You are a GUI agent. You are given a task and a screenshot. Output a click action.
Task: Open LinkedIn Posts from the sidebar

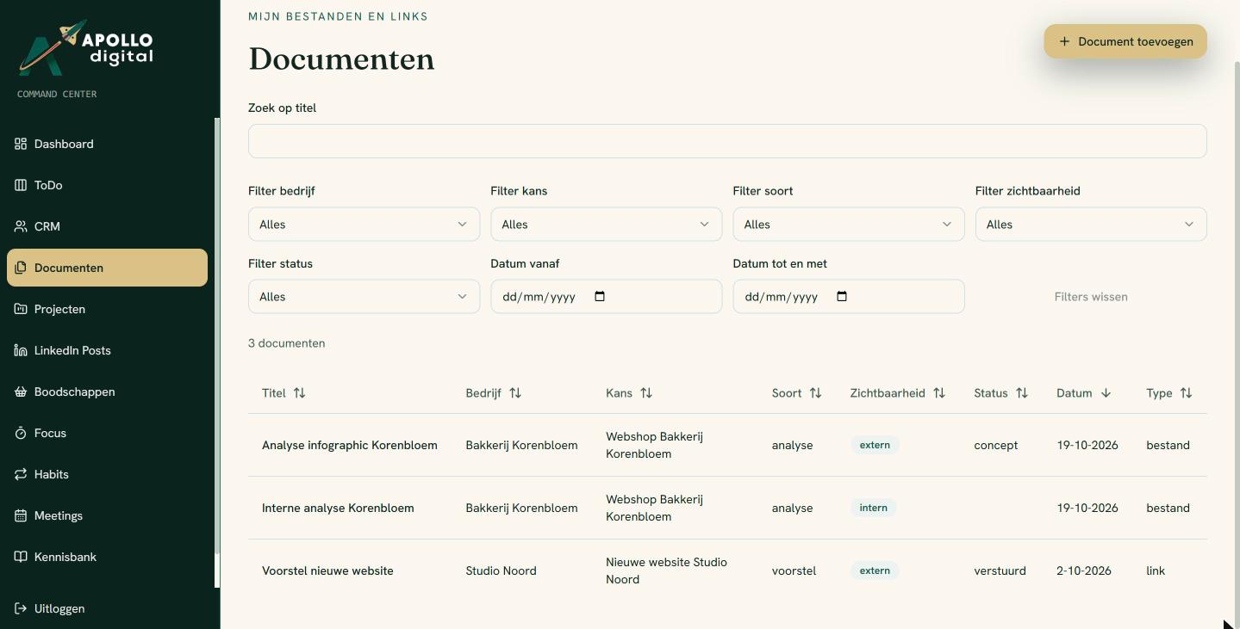pyautogui.click(x=107, y=350)
